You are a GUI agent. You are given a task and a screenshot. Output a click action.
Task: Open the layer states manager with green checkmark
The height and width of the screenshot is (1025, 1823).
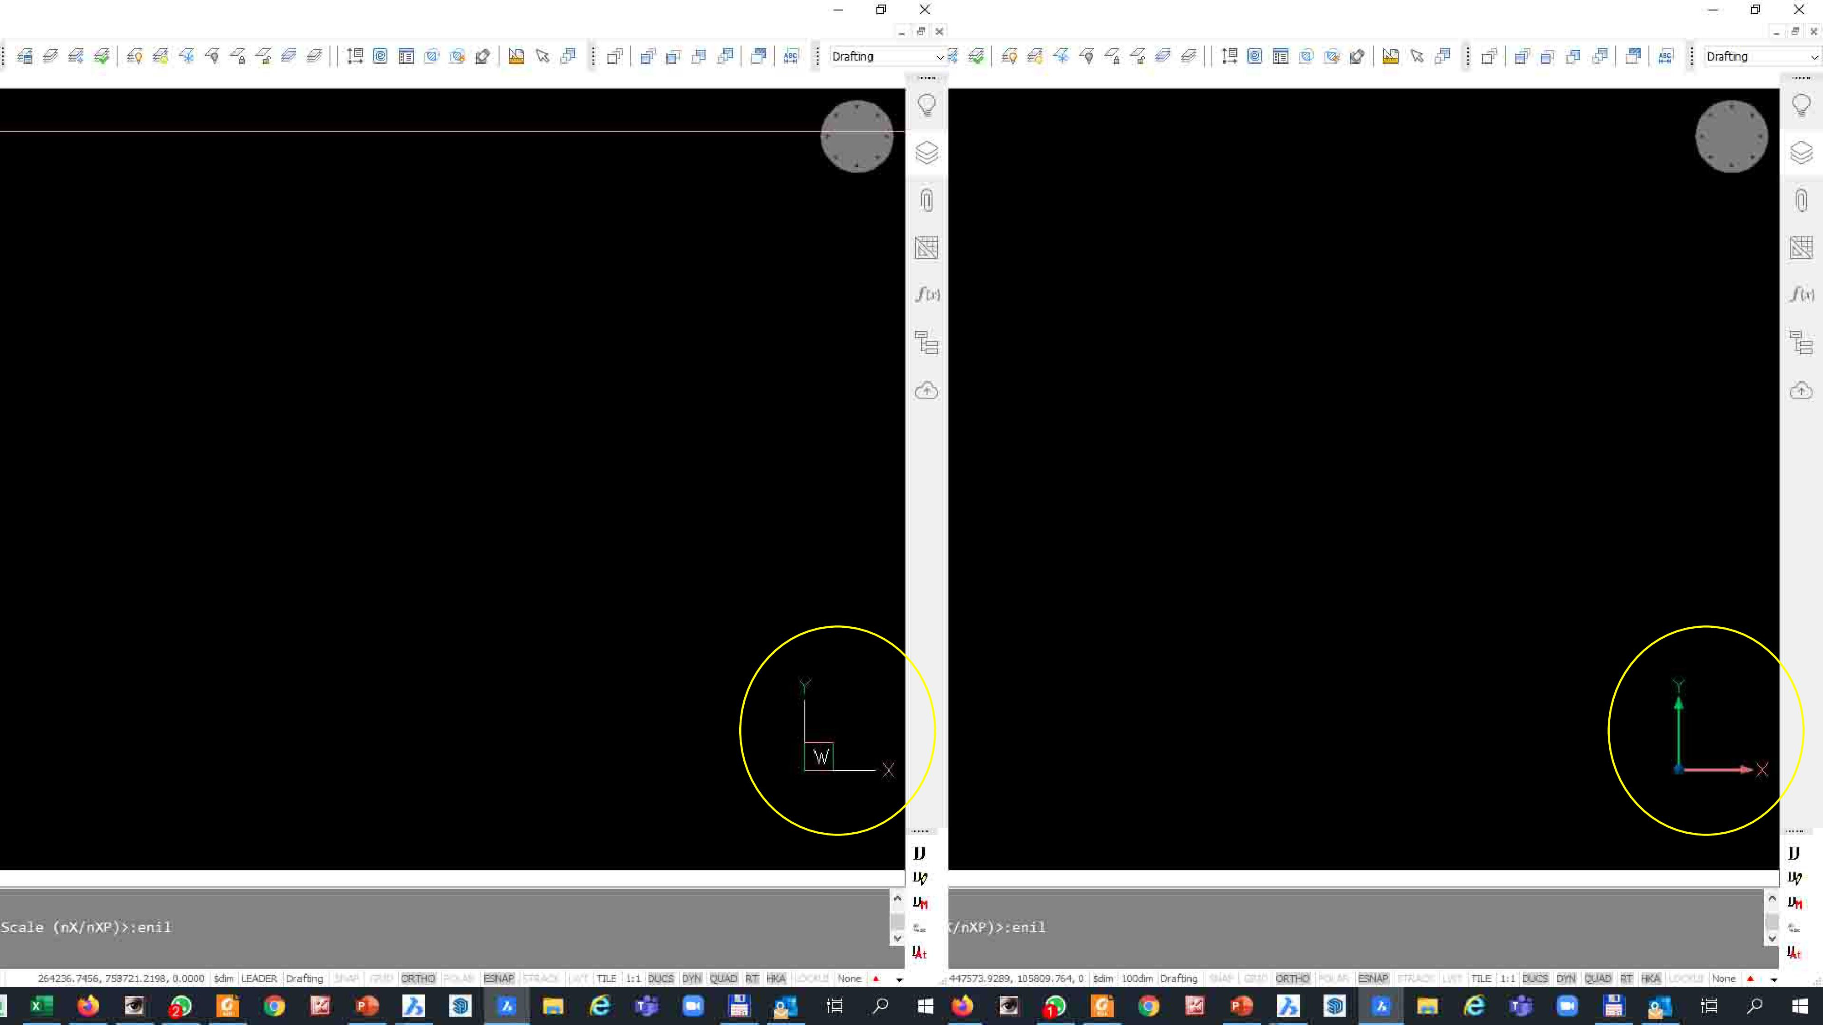point(102,56)
